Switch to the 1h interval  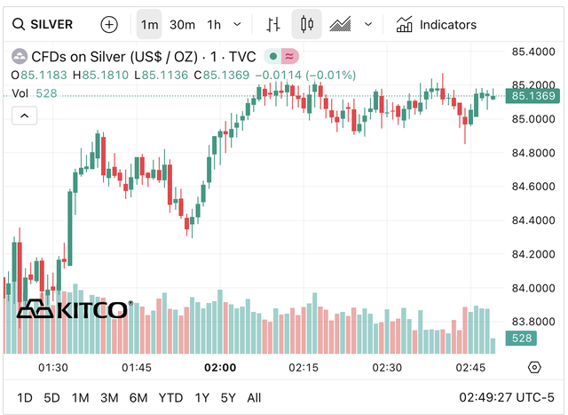(214, 24)
